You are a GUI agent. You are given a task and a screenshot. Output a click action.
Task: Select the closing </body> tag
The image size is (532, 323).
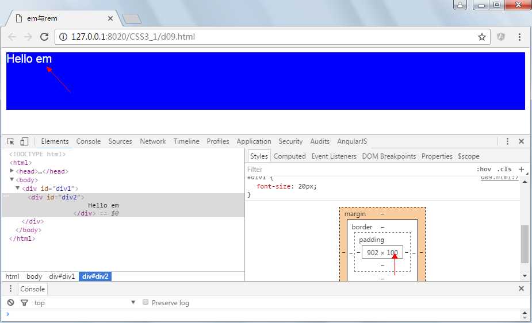29,230
